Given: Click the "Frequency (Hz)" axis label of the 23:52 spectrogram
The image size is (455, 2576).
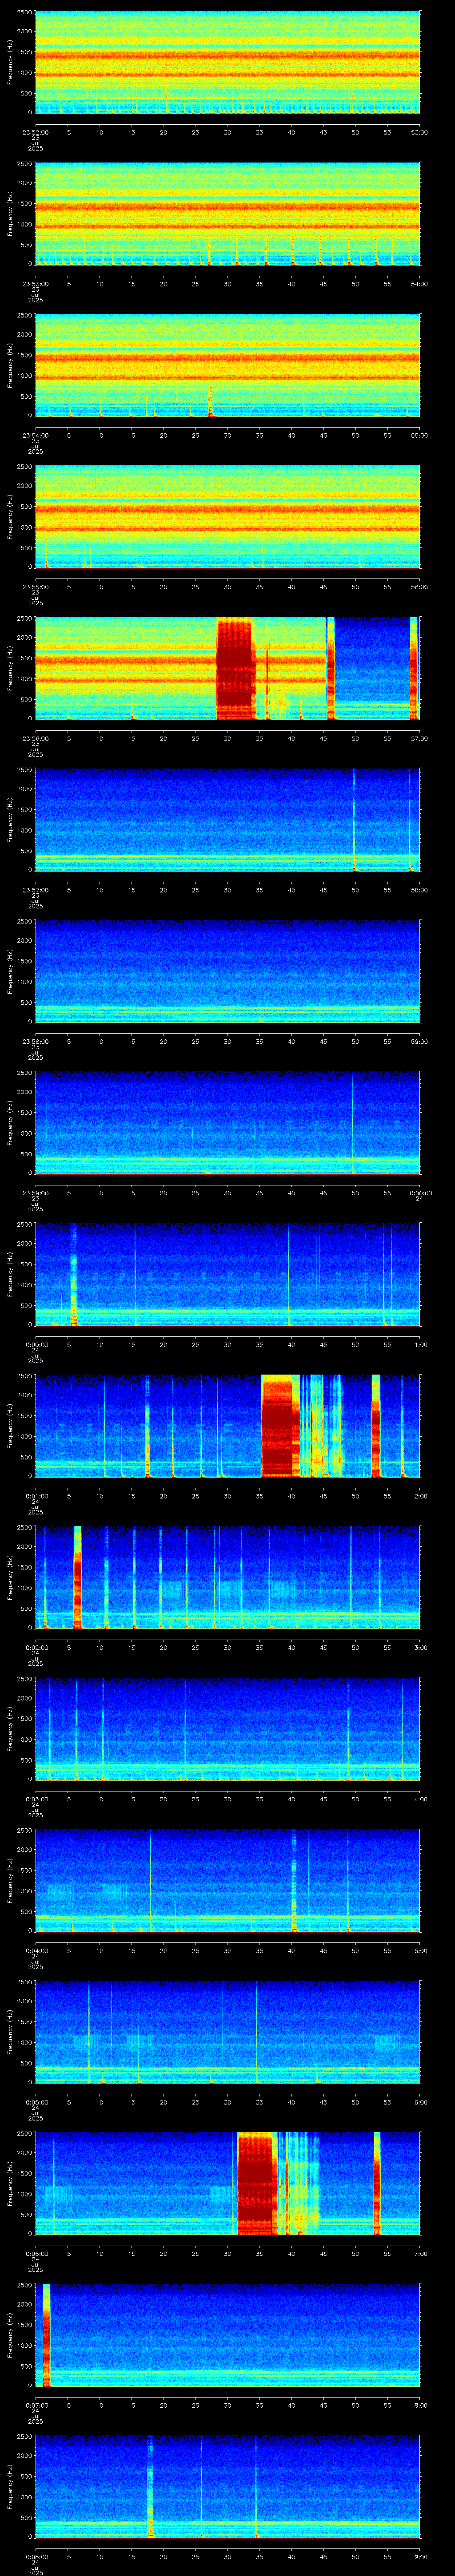Looking at the screenshot, I should [x=10, y=63].
